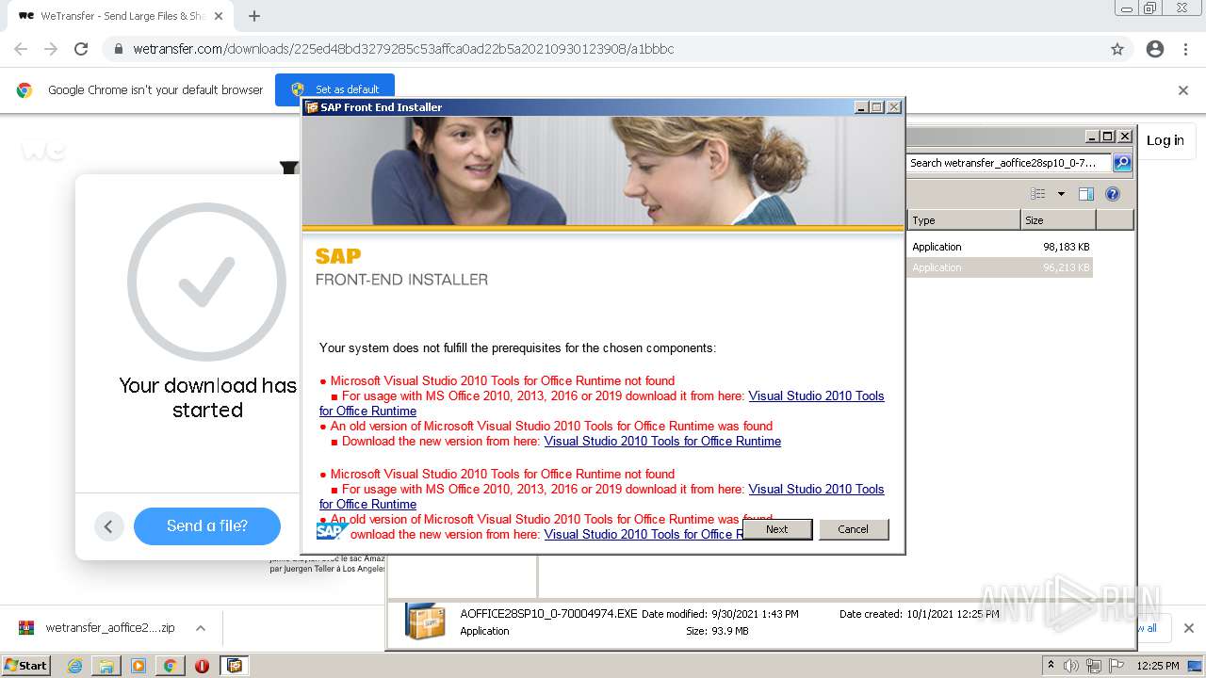Image resolution: width=1206 pixels, height=678 pixels.
Task: Expand download item options chevron
Action: (200, 628)
